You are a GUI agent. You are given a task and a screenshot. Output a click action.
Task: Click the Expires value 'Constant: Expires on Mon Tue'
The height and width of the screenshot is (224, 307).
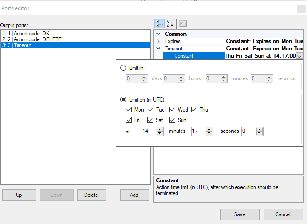264,41
